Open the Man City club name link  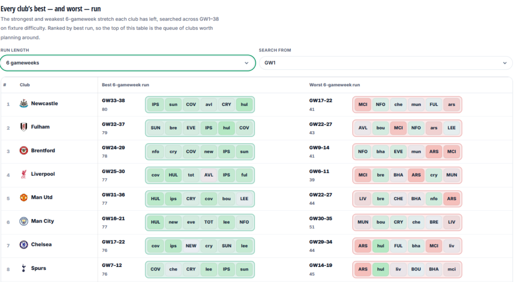click(x=42, y=221)
